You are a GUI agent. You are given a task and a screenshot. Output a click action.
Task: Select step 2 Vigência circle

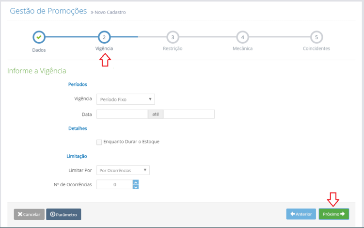[104, 37]
